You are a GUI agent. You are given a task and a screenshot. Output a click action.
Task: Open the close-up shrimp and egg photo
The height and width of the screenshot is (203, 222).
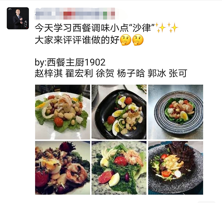click(x=63, y=168)
